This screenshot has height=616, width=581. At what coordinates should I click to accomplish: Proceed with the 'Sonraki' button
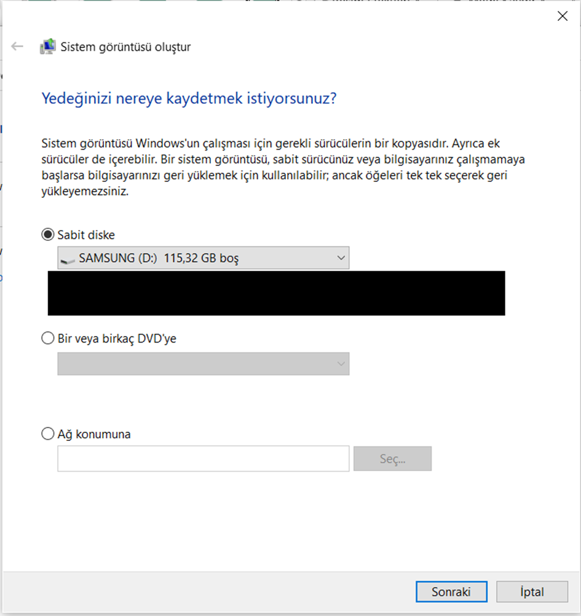[x=452, y=591]
